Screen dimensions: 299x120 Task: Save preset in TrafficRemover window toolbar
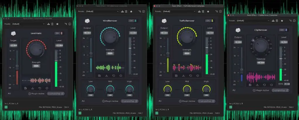coord(199,12)
